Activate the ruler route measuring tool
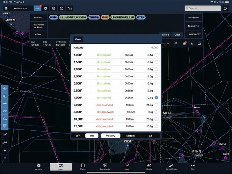Image resolution: width=232 pixels, height=174 pixels. point(5,143)
